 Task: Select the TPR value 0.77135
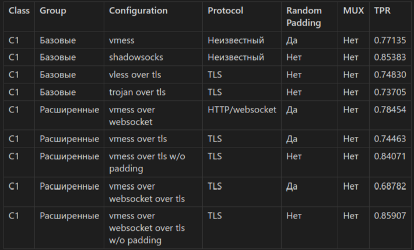click(x=390, y=41)
